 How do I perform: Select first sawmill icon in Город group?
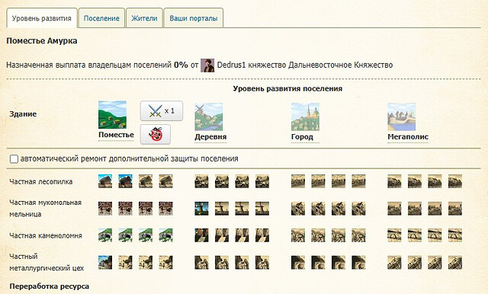pyautogui.click(x=298, y=181)
